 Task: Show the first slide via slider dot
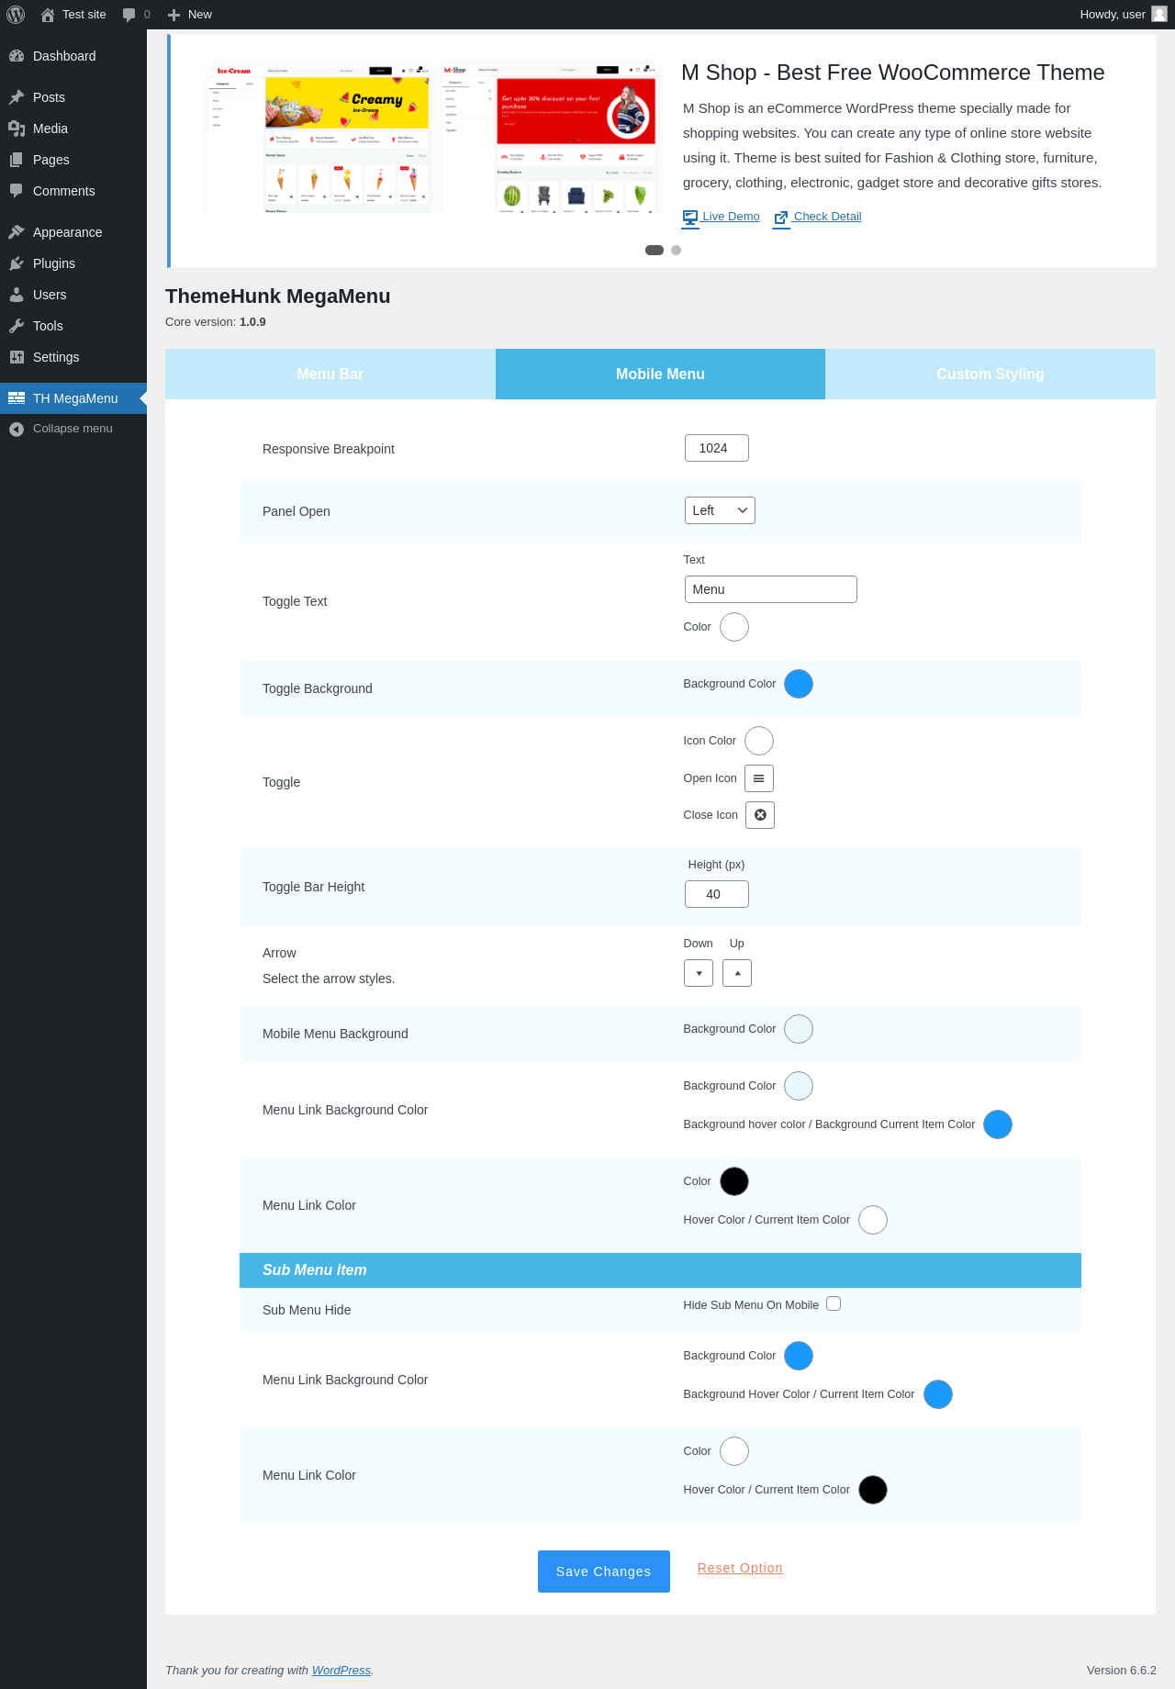point(655,250)
